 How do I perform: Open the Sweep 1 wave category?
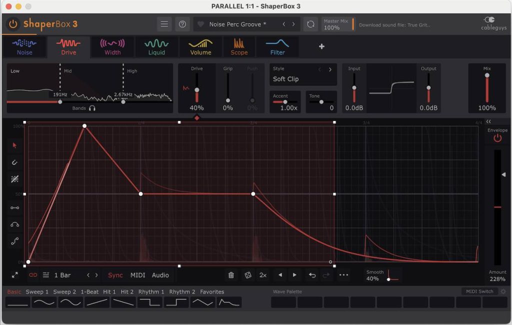pos(37,291)
